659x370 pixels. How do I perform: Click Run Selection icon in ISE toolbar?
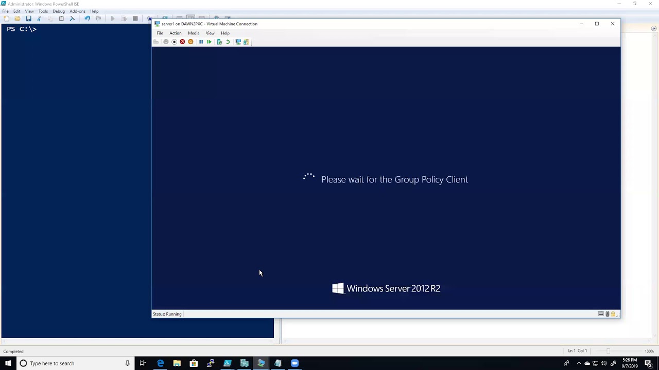point(124,18)
